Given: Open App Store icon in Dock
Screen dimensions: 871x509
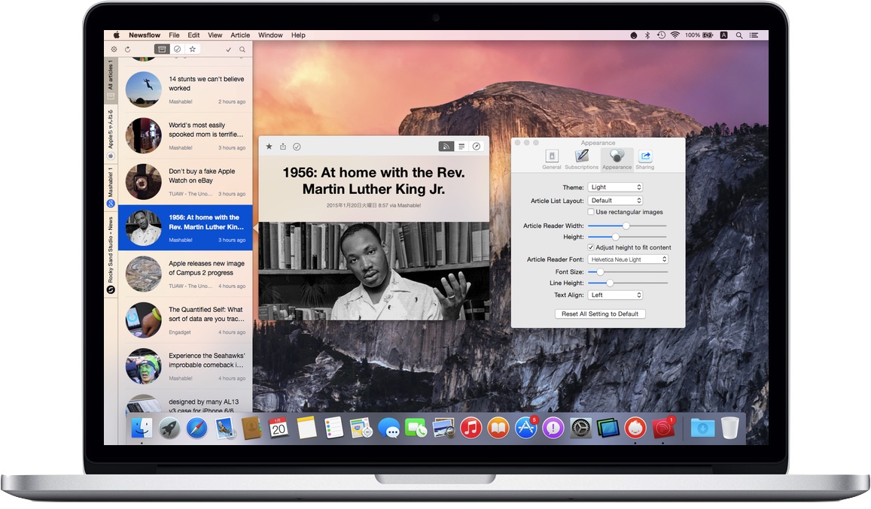Looking at the screenshot, I should tap(525, 428).
